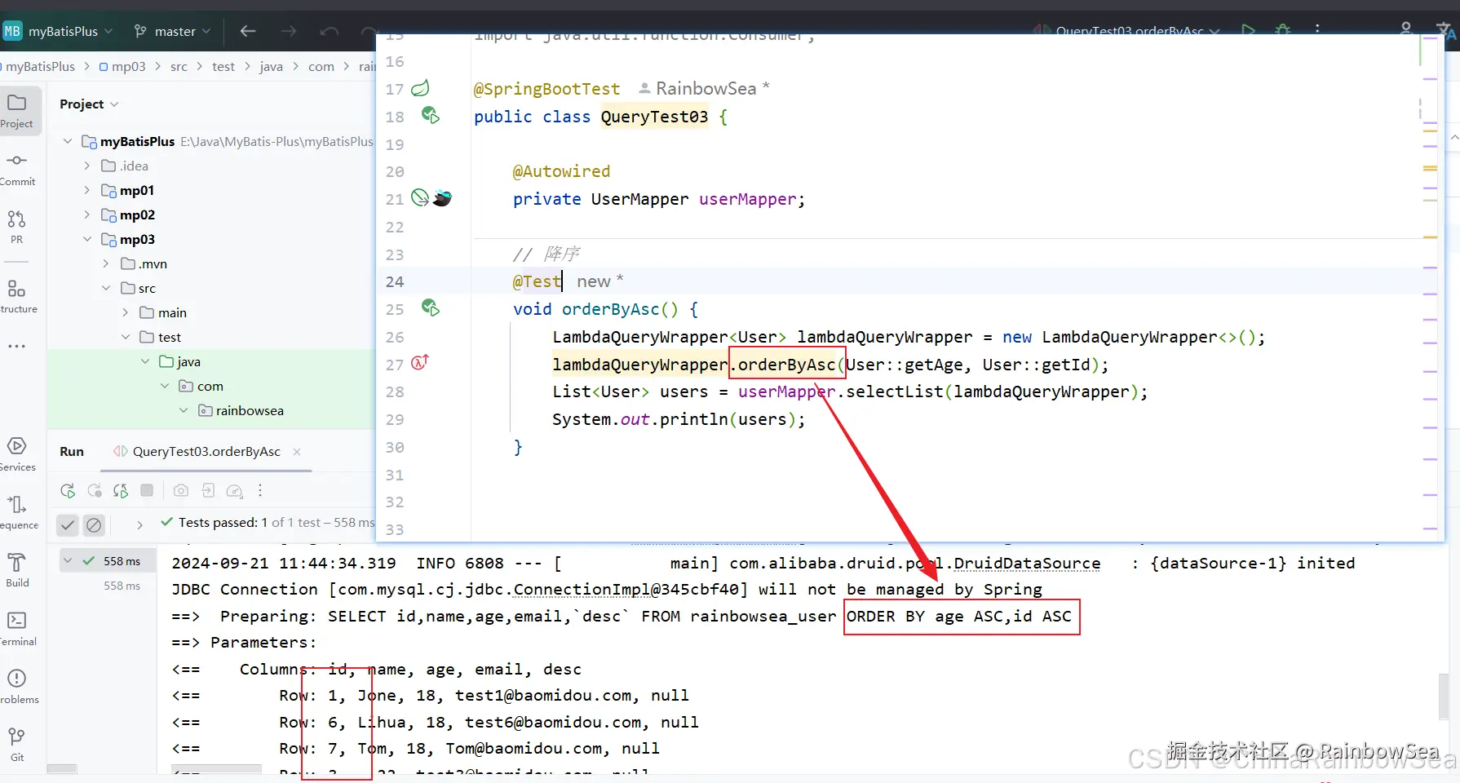Image resolution: width=1460 pixels, height=783 pixels.
Task: Click the run test gutter icon on line 25
Action: click(x=431, y=308)
